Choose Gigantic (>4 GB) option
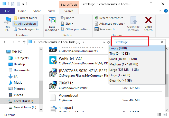Viewport: 169px width, 118px height. [x=137, y=81]
